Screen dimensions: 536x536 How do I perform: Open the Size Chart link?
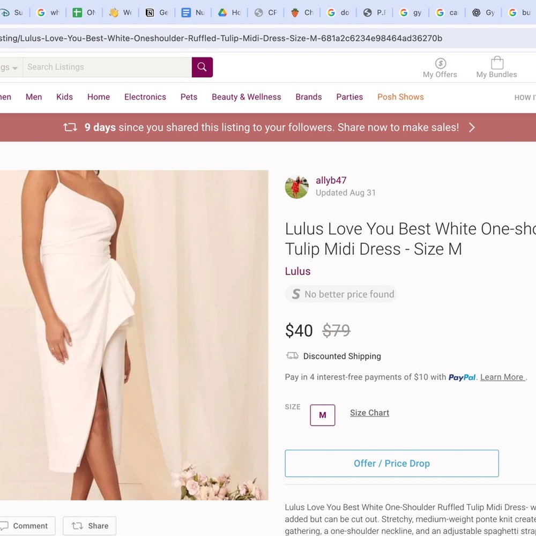(369, 413)
